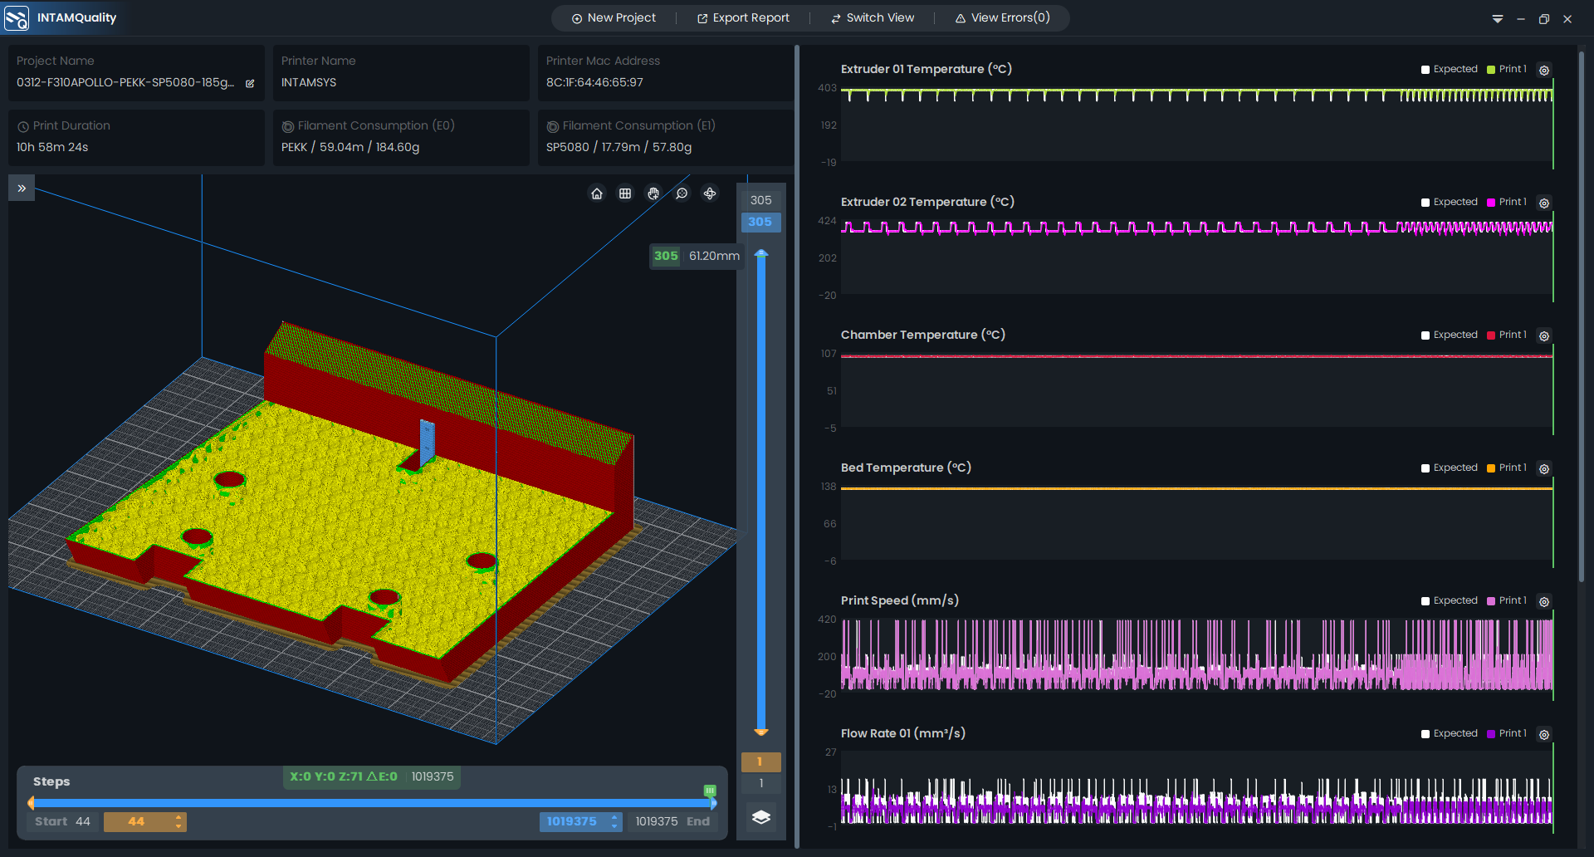Toggle Expected legend in Chamber Temperature chart
This screenshot has width=1594, height=857.
pyautogui.click(x=1450, y=335)
